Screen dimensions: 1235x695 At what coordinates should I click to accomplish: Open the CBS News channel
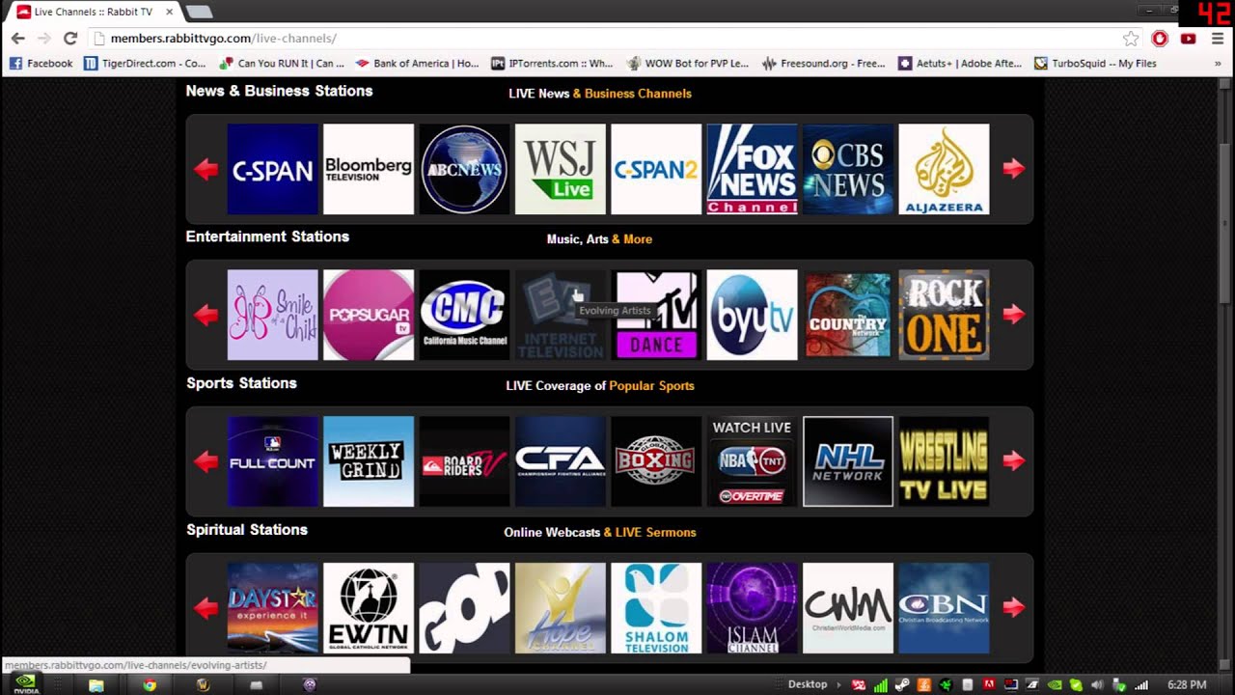point(848,169)
